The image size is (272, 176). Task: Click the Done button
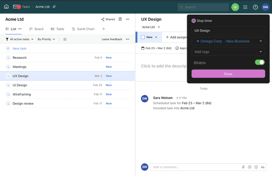pos(228,74)
